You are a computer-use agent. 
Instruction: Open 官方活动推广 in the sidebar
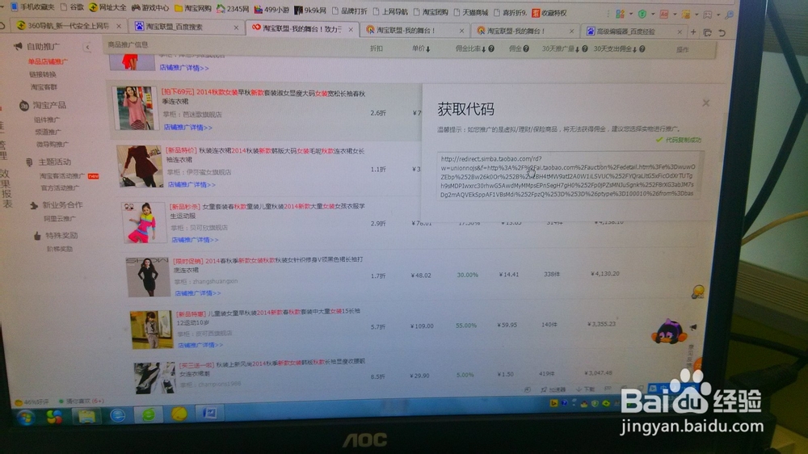click(61, 188)
